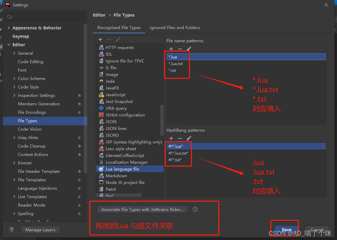Switch to Ignored Files and Folders tab

pyautogui.click(x=175, y=27)
